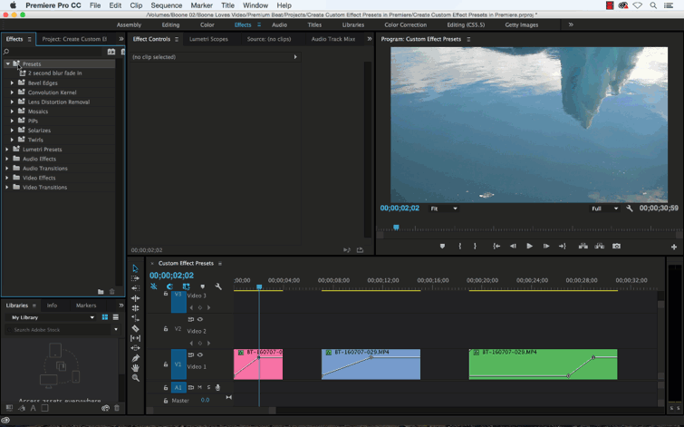Open the Fit zoom level dropdown
The height and width of the screenshot is (427, 684).
[444, 209]
